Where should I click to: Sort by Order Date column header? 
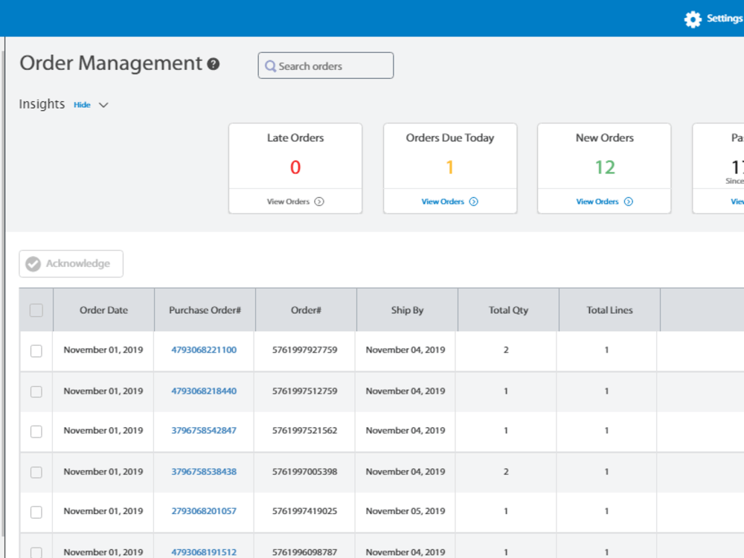pos(104,310)
